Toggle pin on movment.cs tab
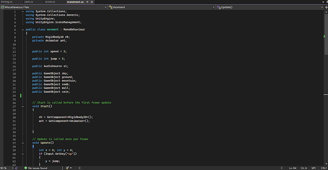Image resolution: width=328 pixels, height=170 pixels. click(88, 2)
